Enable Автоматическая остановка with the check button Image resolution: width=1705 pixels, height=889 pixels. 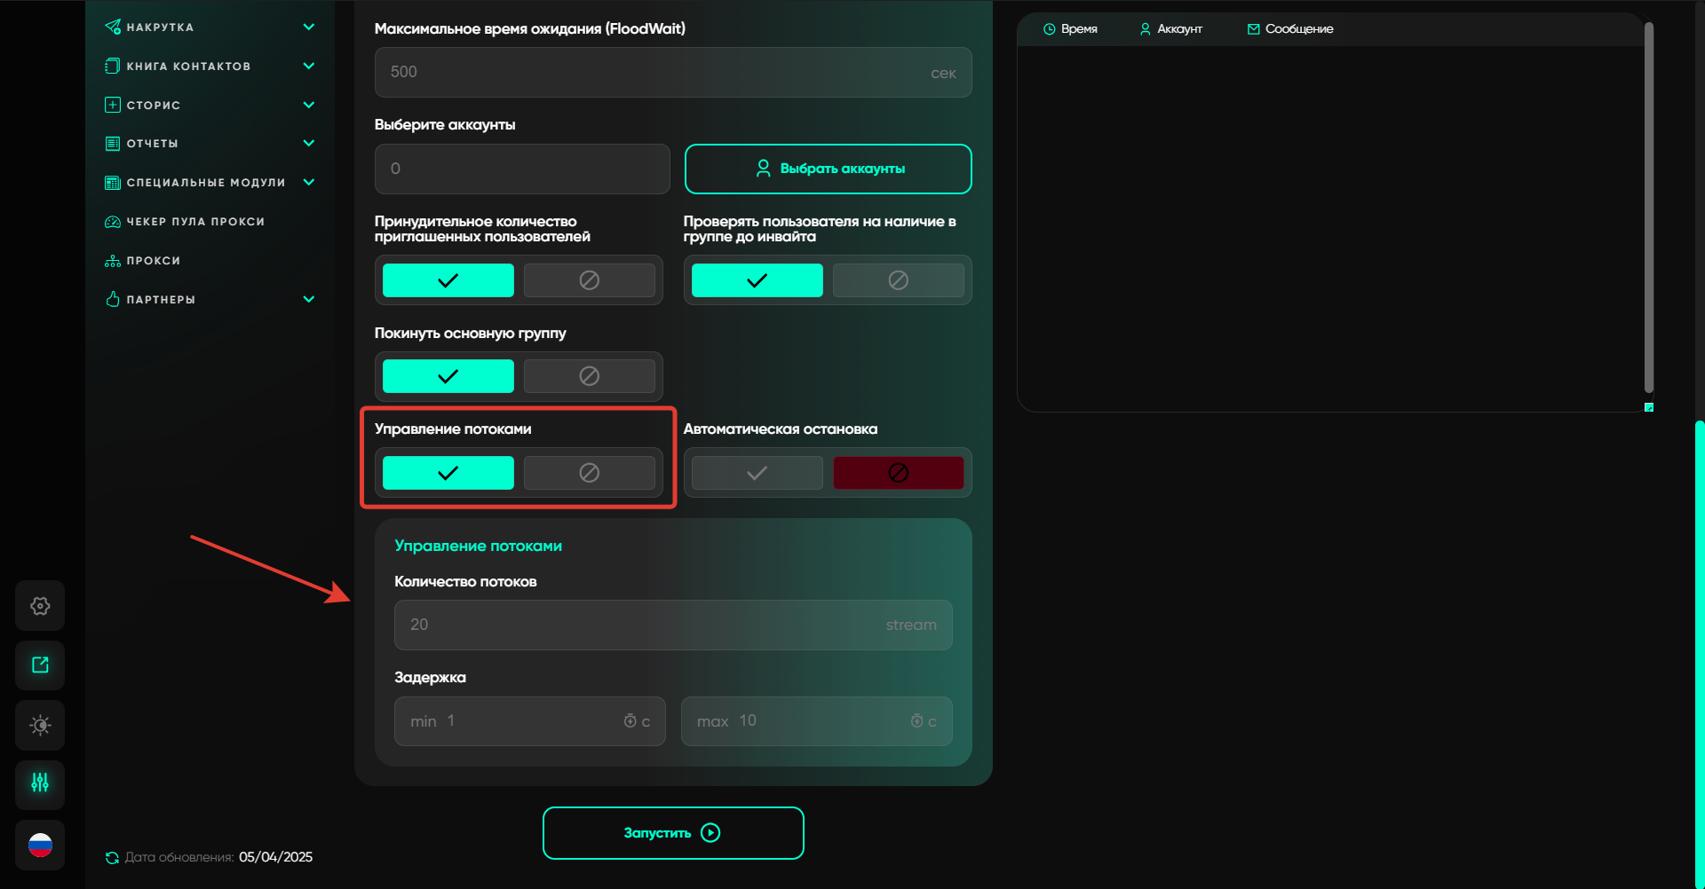[x=757, y=473]
